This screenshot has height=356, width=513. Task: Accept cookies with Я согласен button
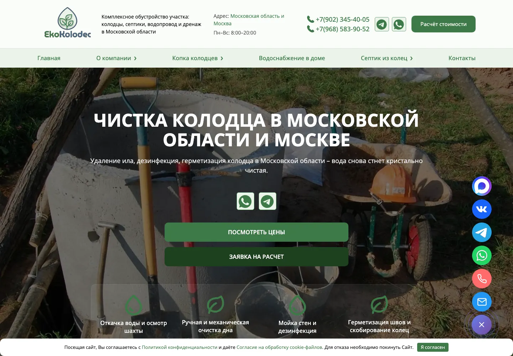point(433,347)
